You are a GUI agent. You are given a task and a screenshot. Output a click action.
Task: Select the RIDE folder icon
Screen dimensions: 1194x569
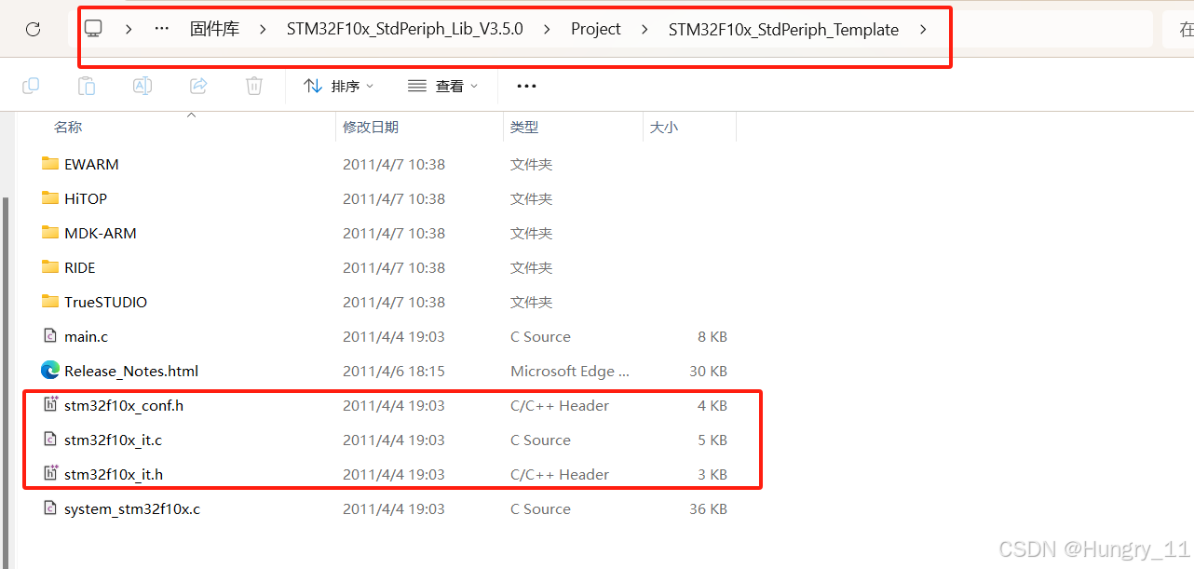(x=50, y=267)
